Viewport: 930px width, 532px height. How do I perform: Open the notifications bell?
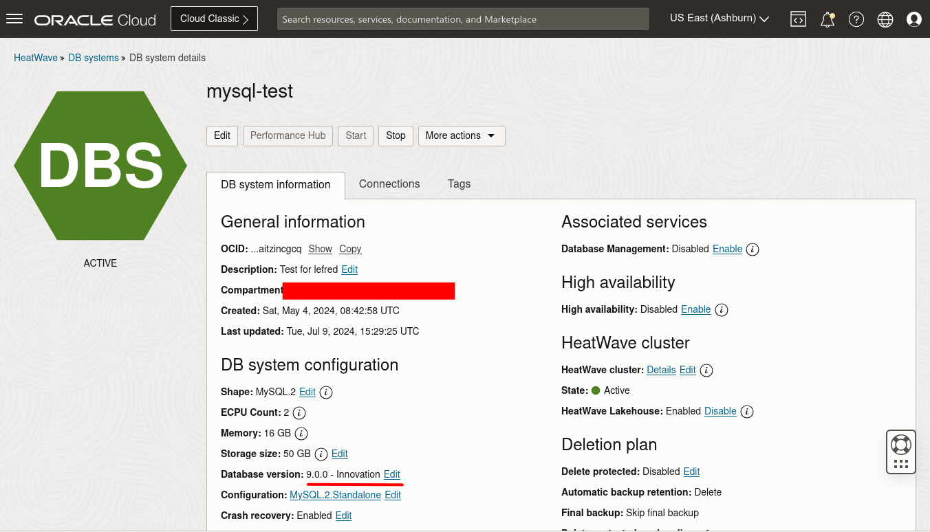coord(827,19)
